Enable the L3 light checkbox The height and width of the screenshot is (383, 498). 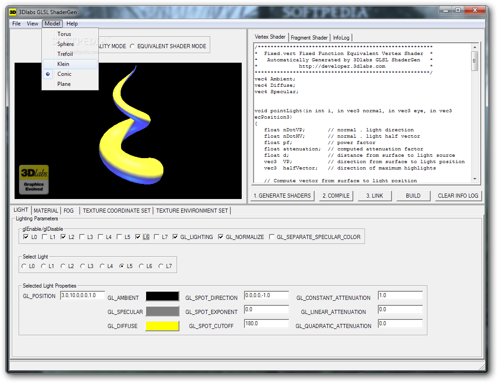[x=82, y=237]
